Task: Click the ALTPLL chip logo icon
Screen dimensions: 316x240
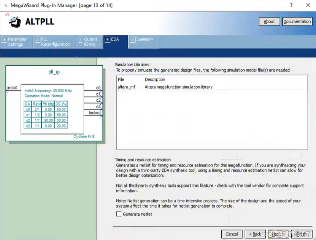Action: (14, 21)
